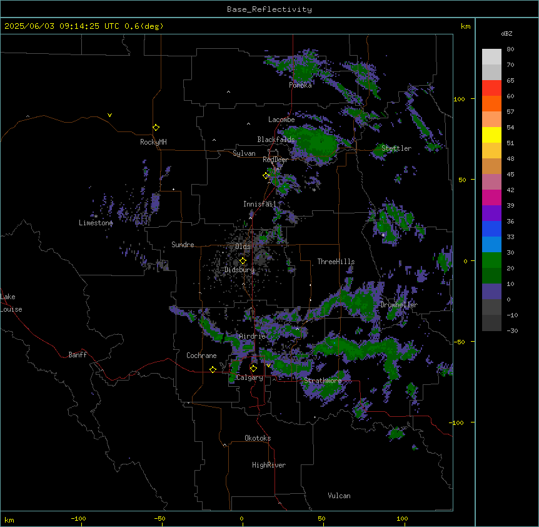
Task: Select the Blackfalds label
Action: [276, 140]
